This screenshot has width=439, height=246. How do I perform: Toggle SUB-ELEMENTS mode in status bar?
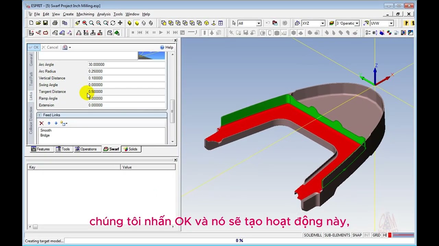click(x=337, y=235)
